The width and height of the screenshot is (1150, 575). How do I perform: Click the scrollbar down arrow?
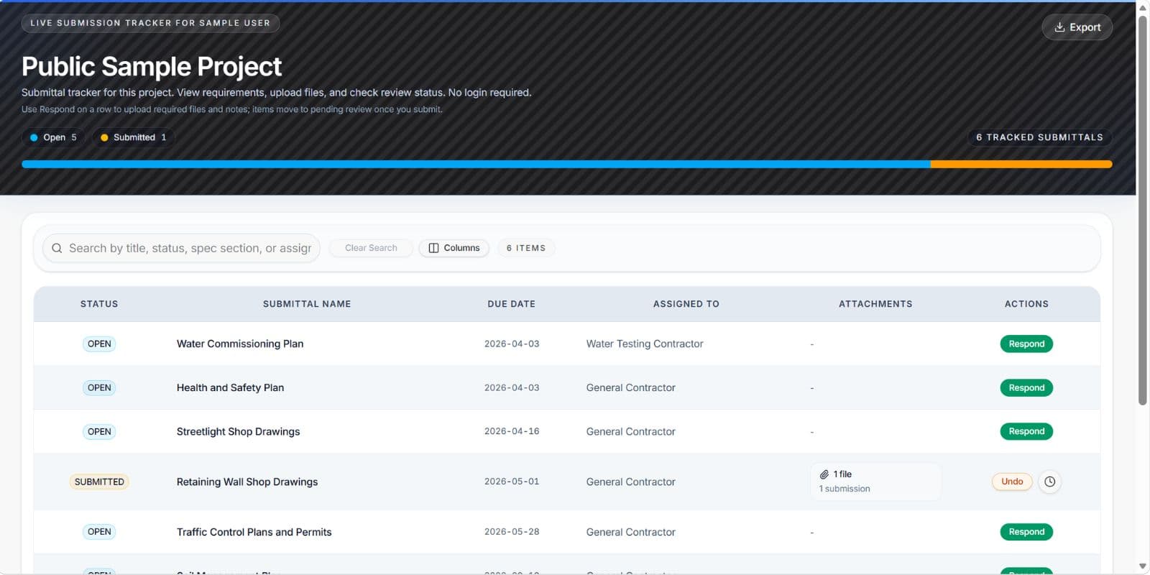tap(1143, 566)
